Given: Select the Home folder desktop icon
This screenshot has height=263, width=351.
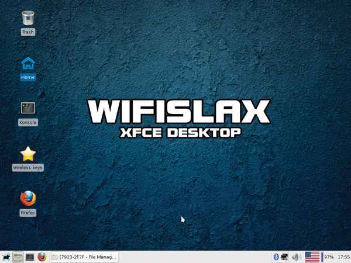Looking at the screenshot, I should tap(28, 63).
